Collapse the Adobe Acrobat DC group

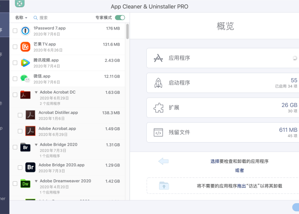[36, 92]
